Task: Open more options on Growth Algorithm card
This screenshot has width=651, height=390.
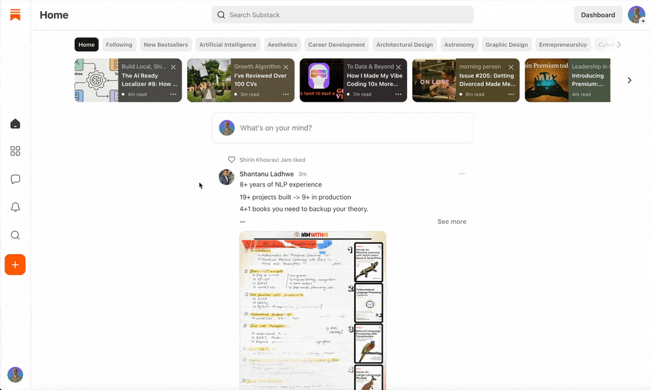Action: point(286,95)
